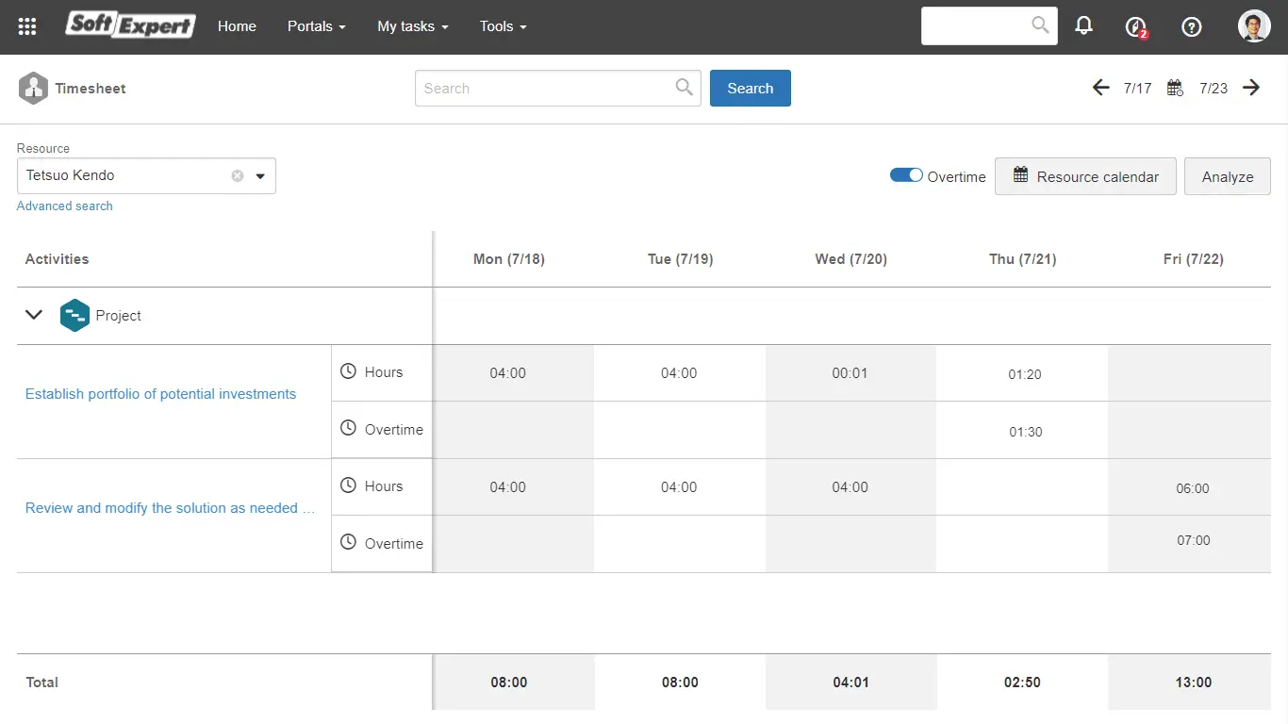Open the apps grid menu icon
Screen dimensions: 1288x724
(27, 26)
